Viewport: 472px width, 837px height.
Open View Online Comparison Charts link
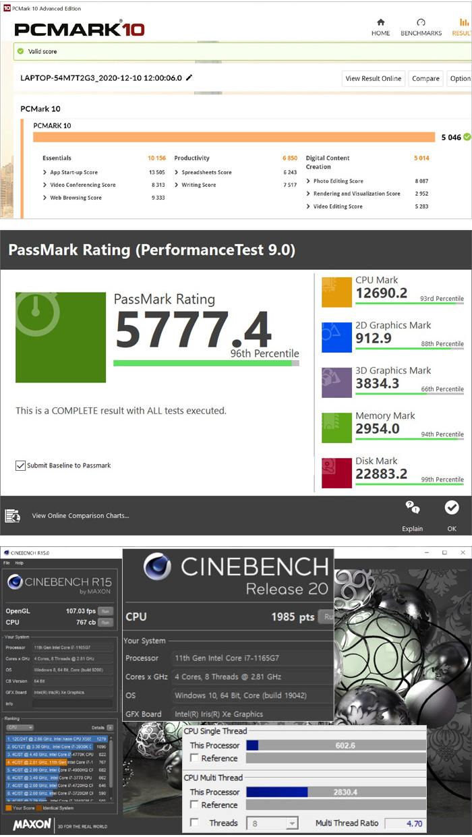tap(80, 516)
